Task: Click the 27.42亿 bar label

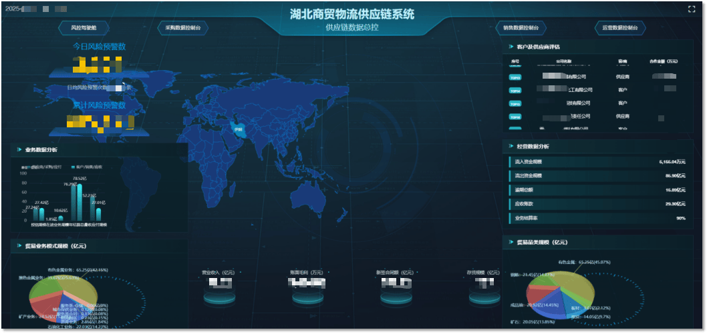Action: point(41,203)
